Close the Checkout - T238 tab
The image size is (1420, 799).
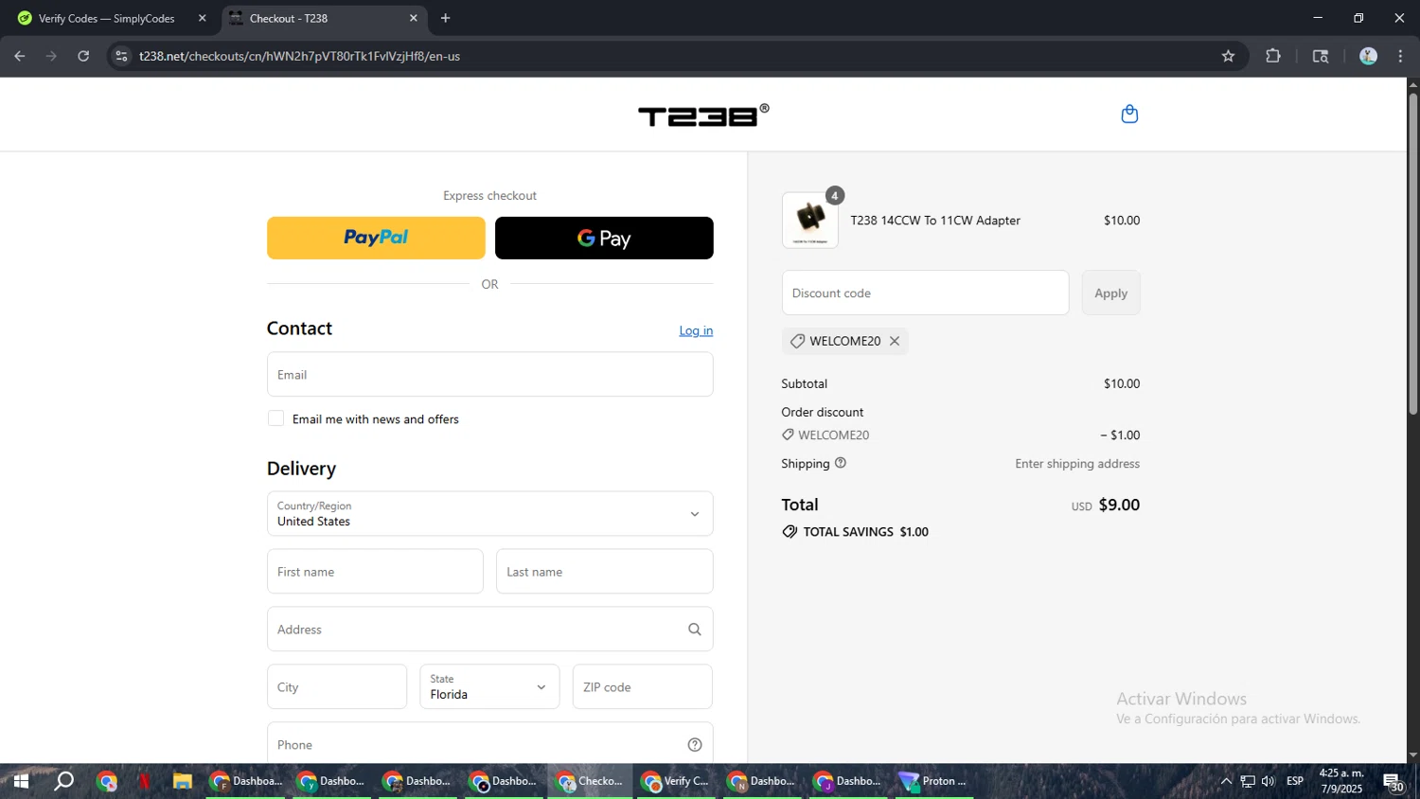(x=414, y=18)
